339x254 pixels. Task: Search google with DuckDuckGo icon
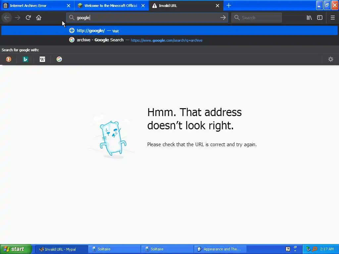click(9, 59)
